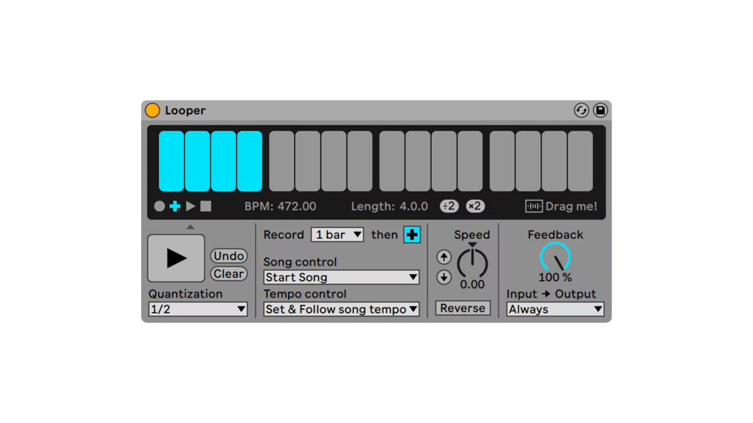The height and width of the screenshot is (423, 753).
Task: Click the Length: 4.0.0 readout
Action: coord(389,206)
